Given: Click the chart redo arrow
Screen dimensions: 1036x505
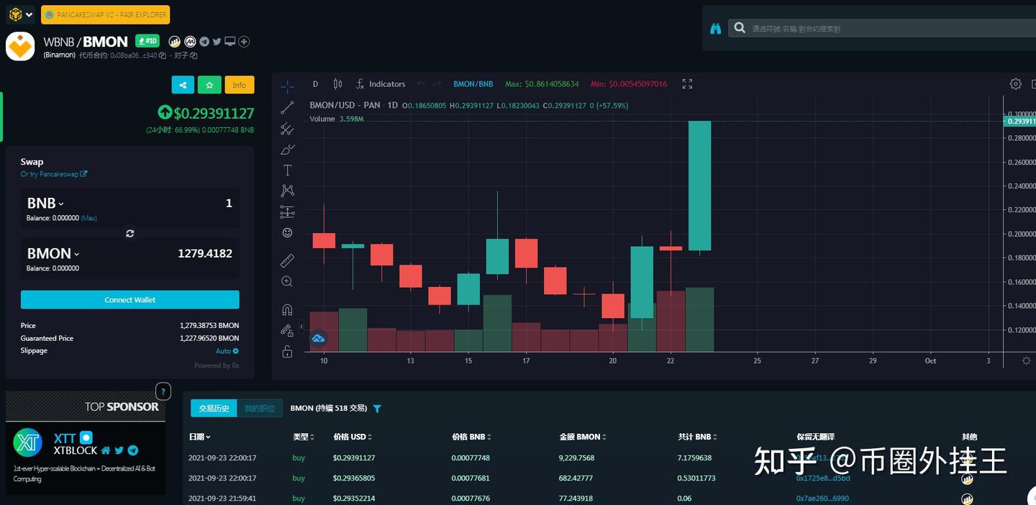Looking at the screenshot, I should pos(437,84).
